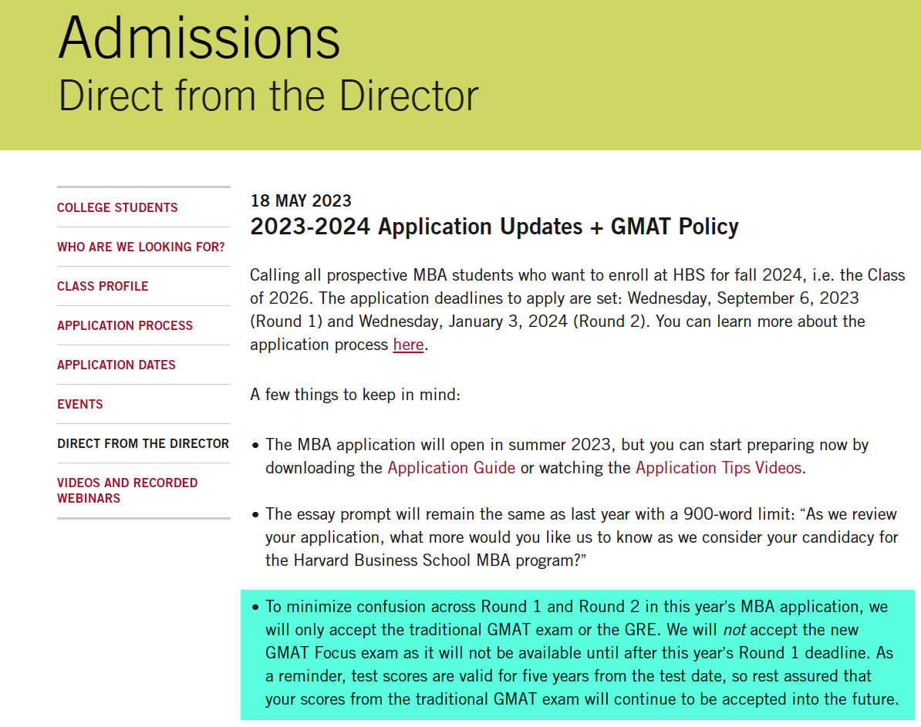Open the College Students sidebar link
The image size is (921, 727).
(117, 207)
